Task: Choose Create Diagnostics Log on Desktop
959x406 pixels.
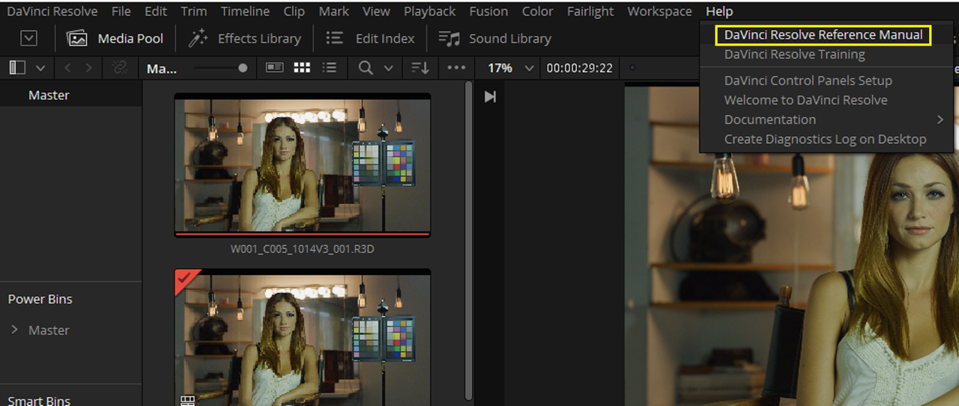Action: tap(826, 139)
